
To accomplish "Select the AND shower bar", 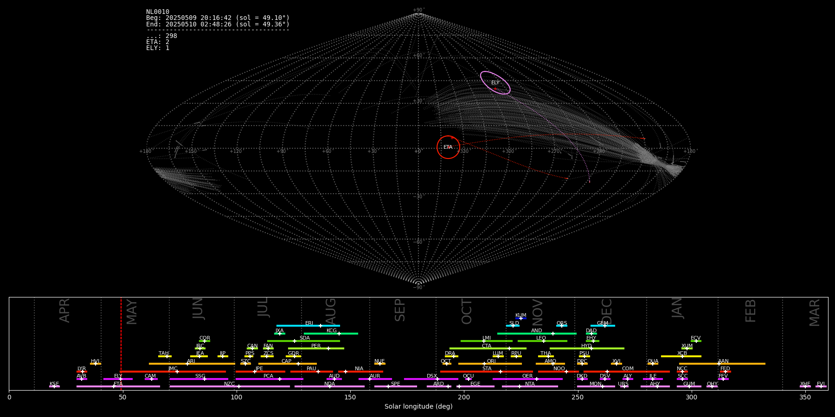I will point(537,334).
